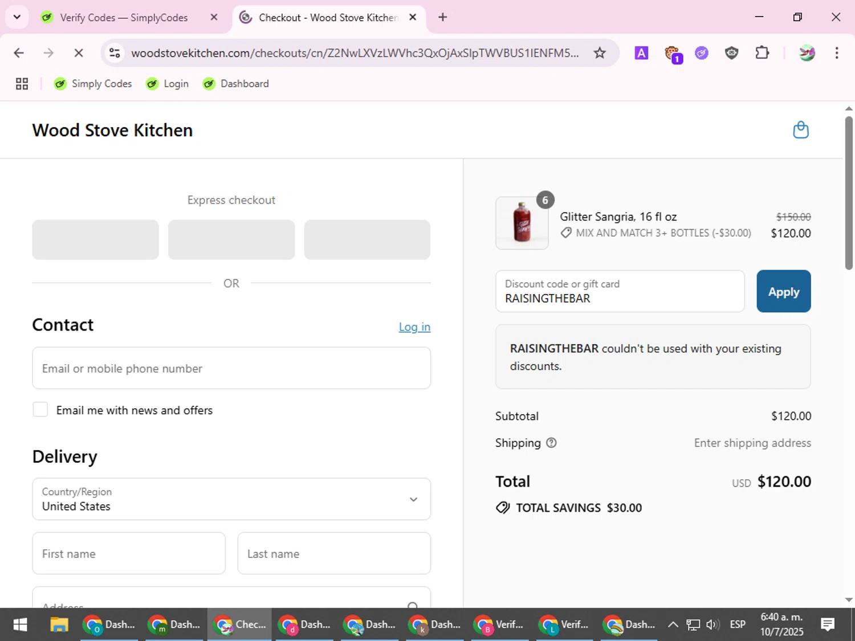
Task: Click the first express checkout button
Action: (x=95, y=240)
